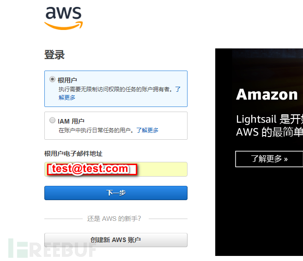
Task: Click the IAM 用户 option card
Action: click(x=116, y=125)
